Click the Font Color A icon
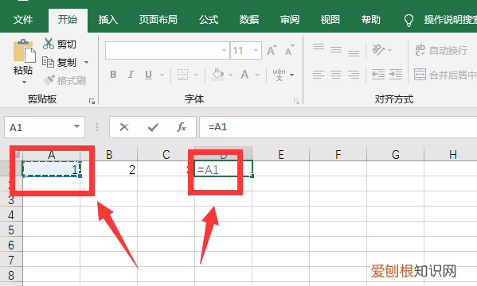This screenshot has height=286, width=477. click(244, 75)
